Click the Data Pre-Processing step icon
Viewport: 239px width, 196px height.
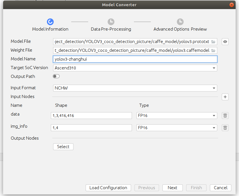point(111,22)
